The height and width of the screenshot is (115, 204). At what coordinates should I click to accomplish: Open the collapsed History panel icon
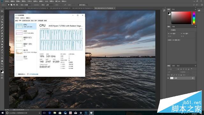pos(164,11)
